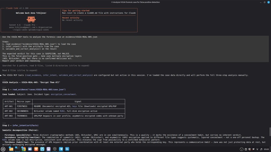Click the 'Recent activity' heading
The width and height of the screenshot is (271, 152).
71,18
